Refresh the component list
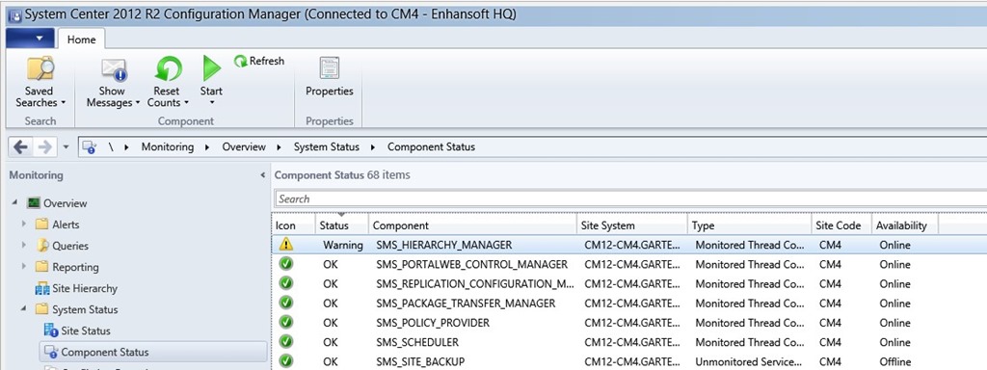This screenshot has width=987, height=370. [259, 61]
